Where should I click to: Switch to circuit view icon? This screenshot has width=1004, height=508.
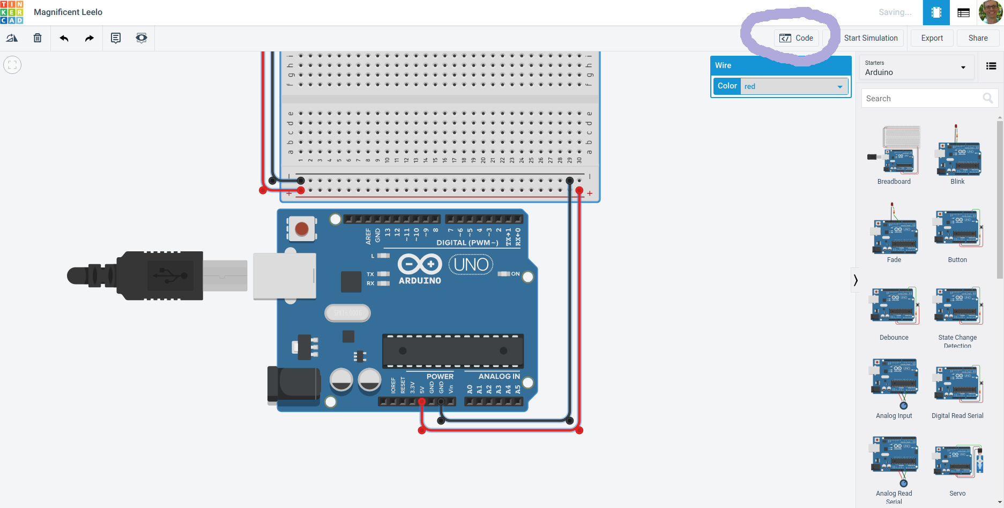click(x=936, y=12)
